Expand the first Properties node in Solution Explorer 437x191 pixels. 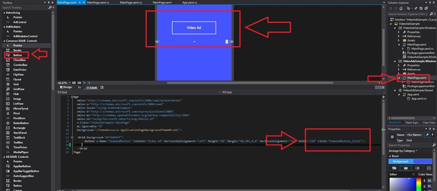(399, 32)
